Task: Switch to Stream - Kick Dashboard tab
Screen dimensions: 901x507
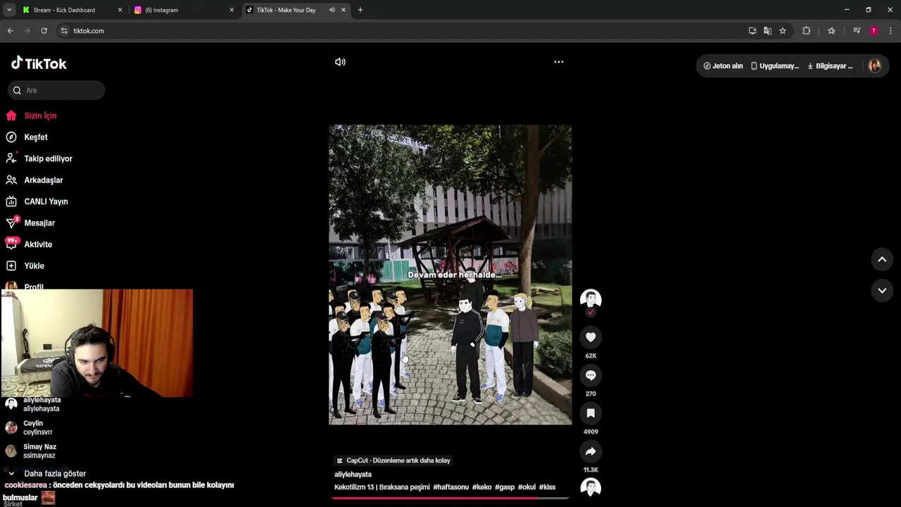Action: coord(71,10)
